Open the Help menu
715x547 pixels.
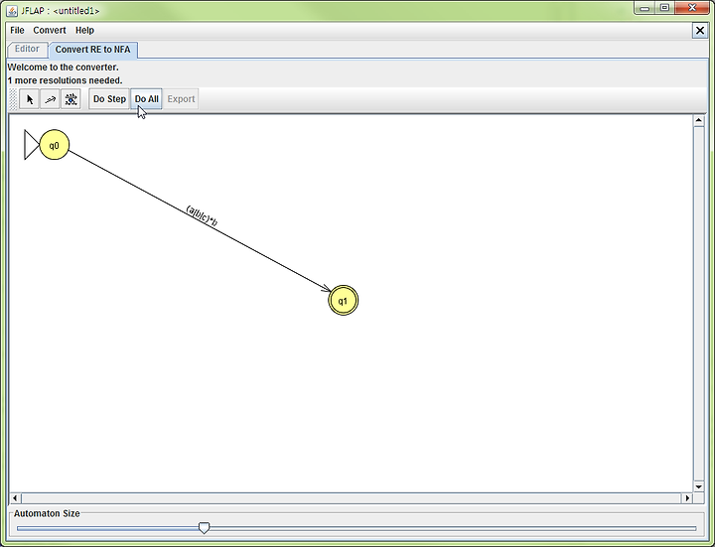[84, 30]
